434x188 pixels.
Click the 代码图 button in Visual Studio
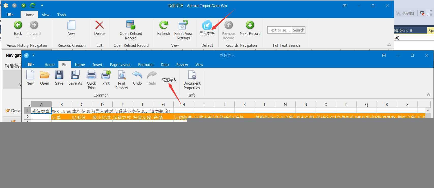tap(405, 13)
